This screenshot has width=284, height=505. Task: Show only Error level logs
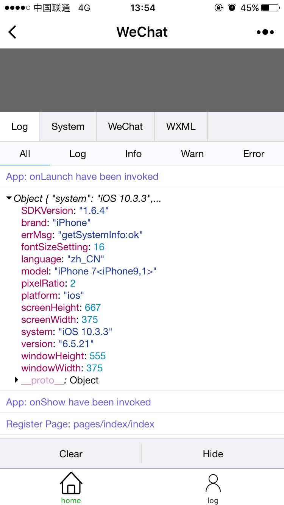tap(254, 154)
